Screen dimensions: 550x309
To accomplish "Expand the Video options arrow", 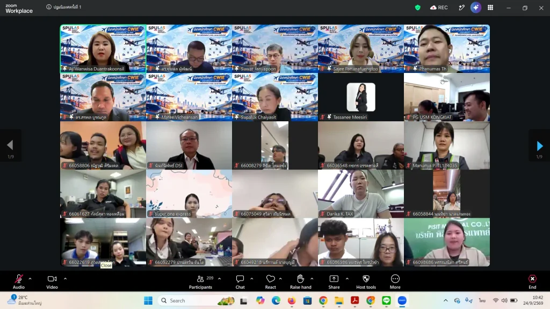I will [65, 279].
